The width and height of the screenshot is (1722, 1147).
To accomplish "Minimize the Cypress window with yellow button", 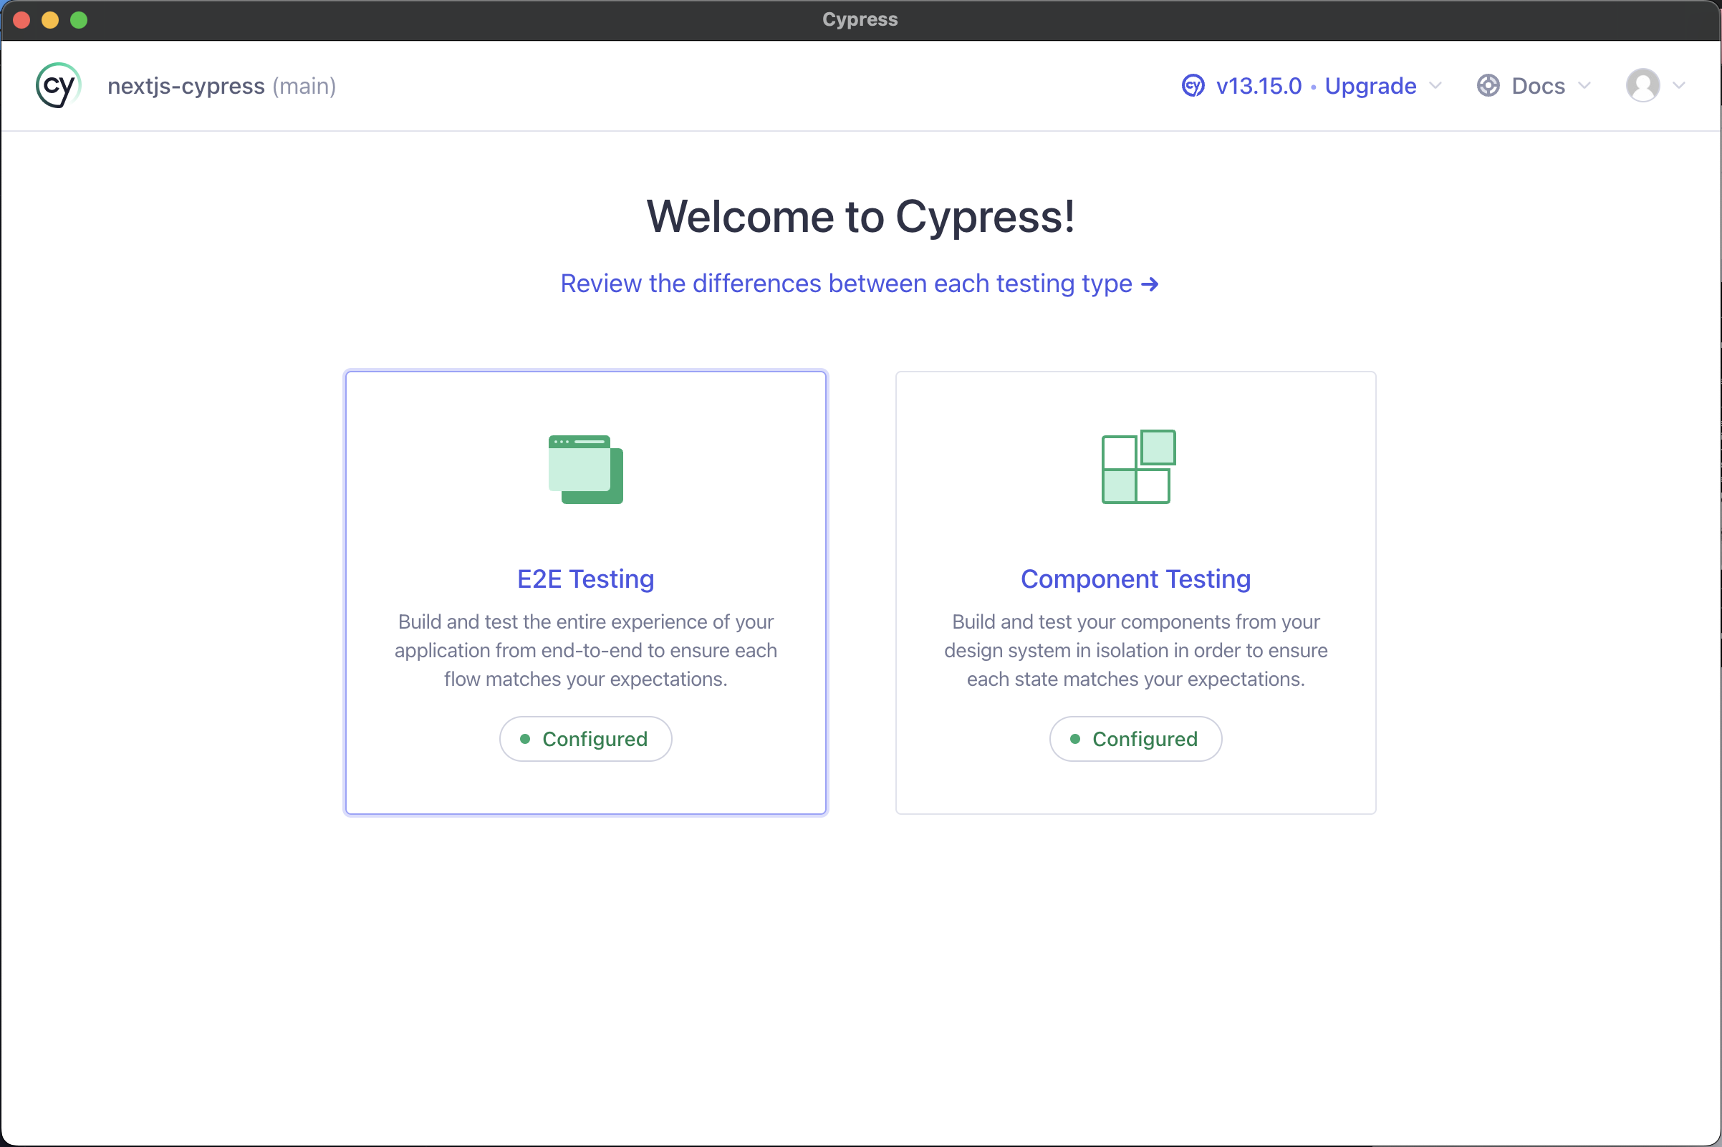I will point(49,20).
